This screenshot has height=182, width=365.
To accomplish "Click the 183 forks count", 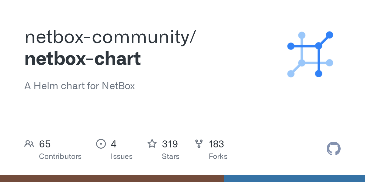I will coord(216,144).
